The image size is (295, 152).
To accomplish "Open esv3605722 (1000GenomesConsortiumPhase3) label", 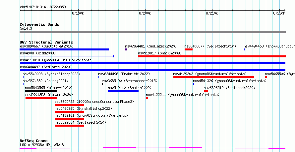I will click(94, 102).
